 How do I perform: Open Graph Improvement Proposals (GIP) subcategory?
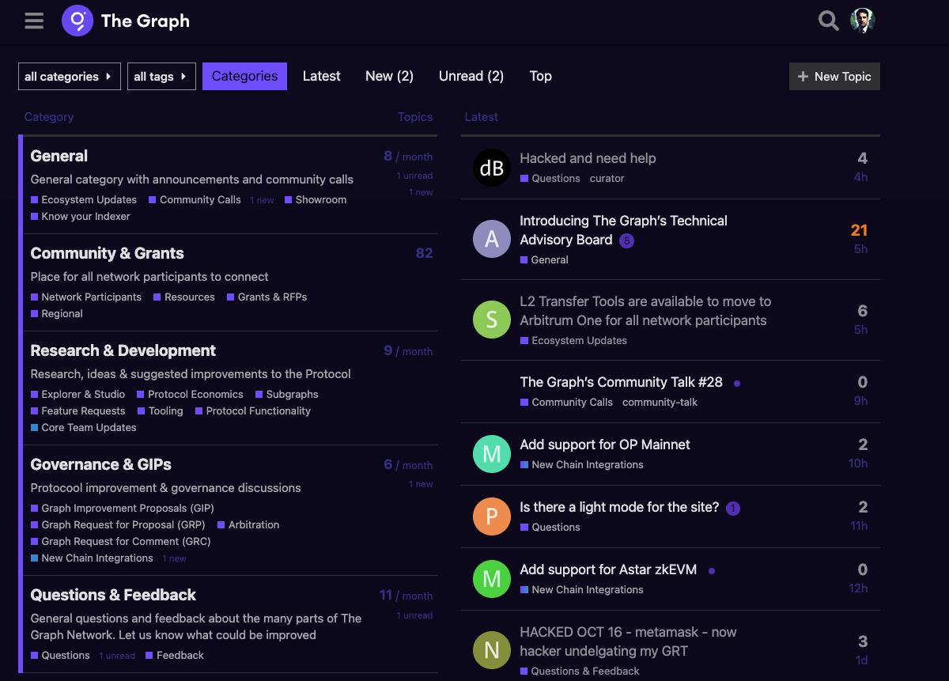coord(123,509)
